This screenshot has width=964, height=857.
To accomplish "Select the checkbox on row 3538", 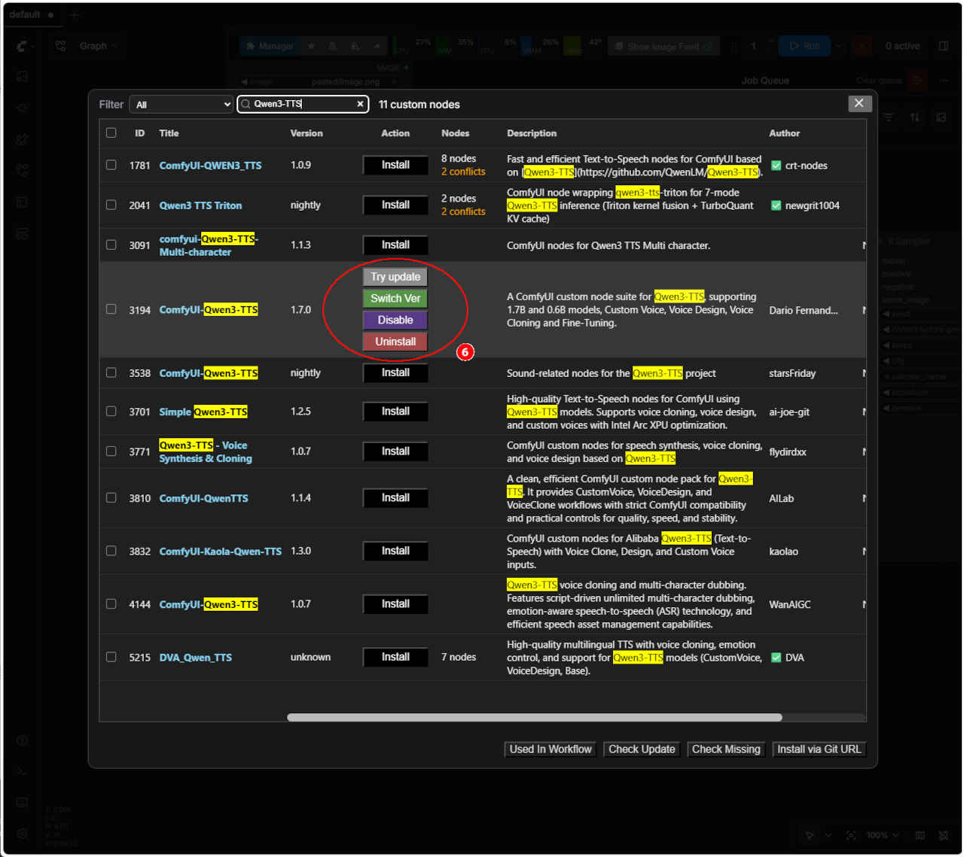I will pos(111,372).
